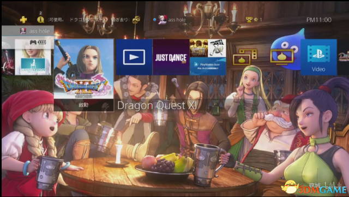Open the Street Fighter thumbnail in folder
Screen dimensions: 349x197
click(198, 48)
